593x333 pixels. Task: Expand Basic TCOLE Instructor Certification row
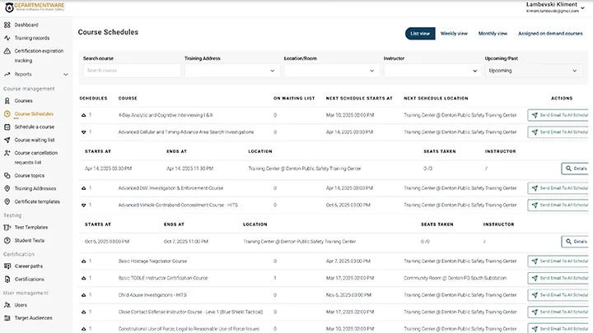[83, 278]
